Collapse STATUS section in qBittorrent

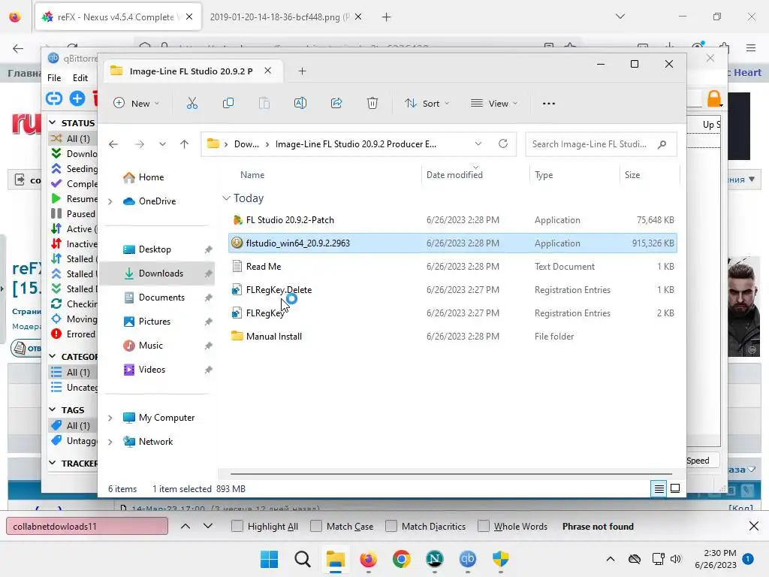[x=53, y=122]
